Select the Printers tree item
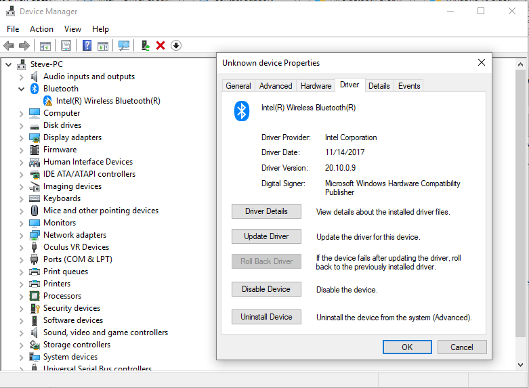 pos(57,284)
